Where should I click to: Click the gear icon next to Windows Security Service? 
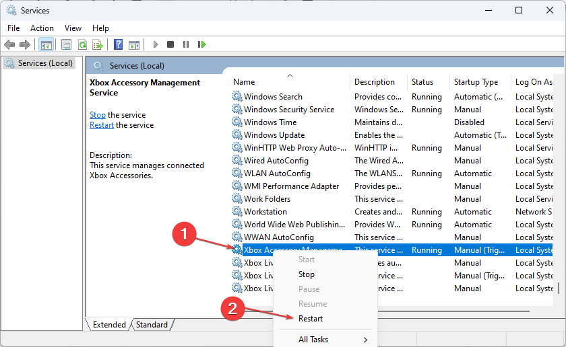point(237,109)
